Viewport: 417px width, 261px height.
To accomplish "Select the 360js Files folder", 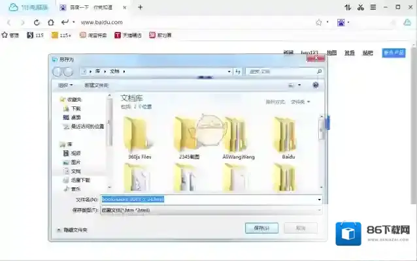I will point(139,138).
